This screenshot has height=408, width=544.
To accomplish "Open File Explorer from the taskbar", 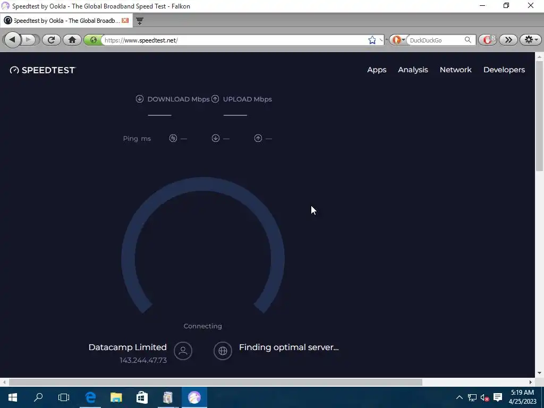I will click(116, 397).
